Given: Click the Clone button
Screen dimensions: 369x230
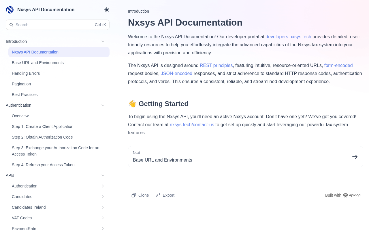Looking at the screenshot, I should [140, 195].
